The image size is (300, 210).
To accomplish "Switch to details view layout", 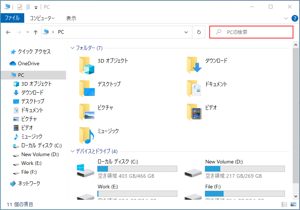I will click(285, 205).
